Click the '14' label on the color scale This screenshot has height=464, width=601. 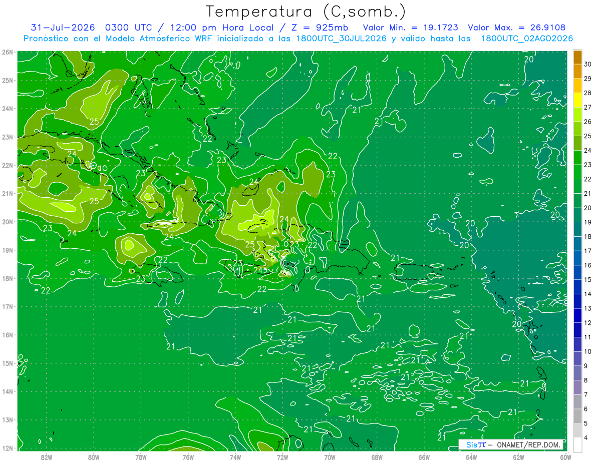(x=588, y=294)
